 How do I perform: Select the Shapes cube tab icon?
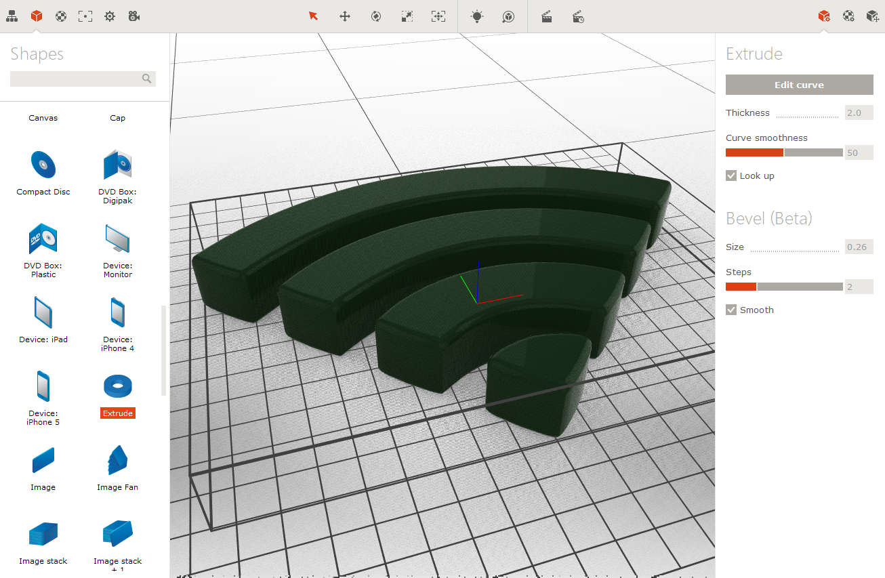click(37, 16)
